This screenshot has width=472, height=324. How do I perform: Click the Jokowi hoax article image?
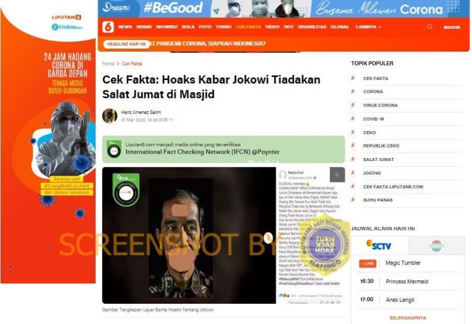pos(189,235)
